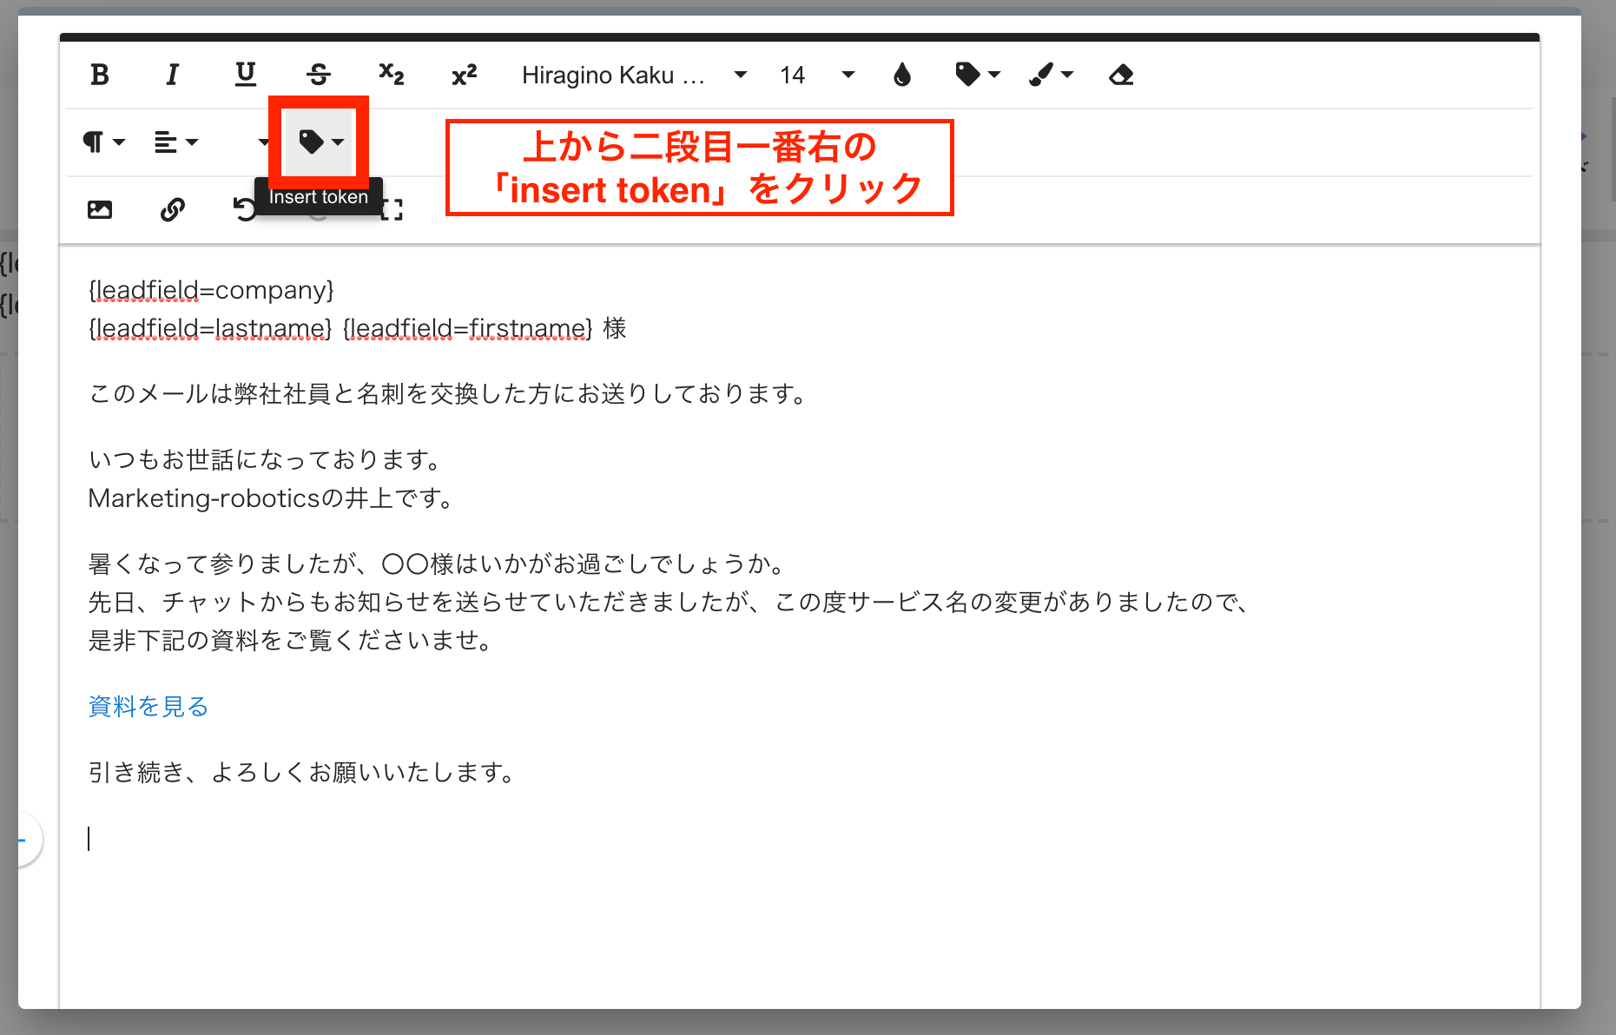Open the font size 14 dropdown
Viewport: 1616px width, 1035px height.
(816, 76)
